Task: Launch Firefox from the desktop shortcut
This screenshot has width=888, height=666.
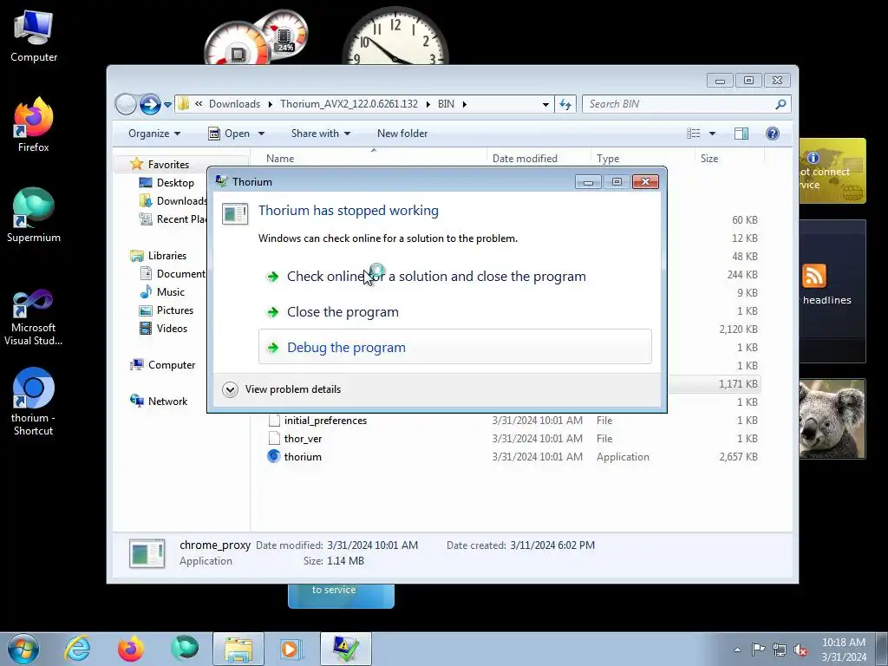Action: pos(34,125)
